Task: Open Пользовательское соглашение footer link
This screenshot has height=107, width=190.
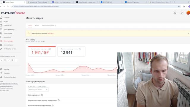Action: pyautogui.click(x=9, y=85)
